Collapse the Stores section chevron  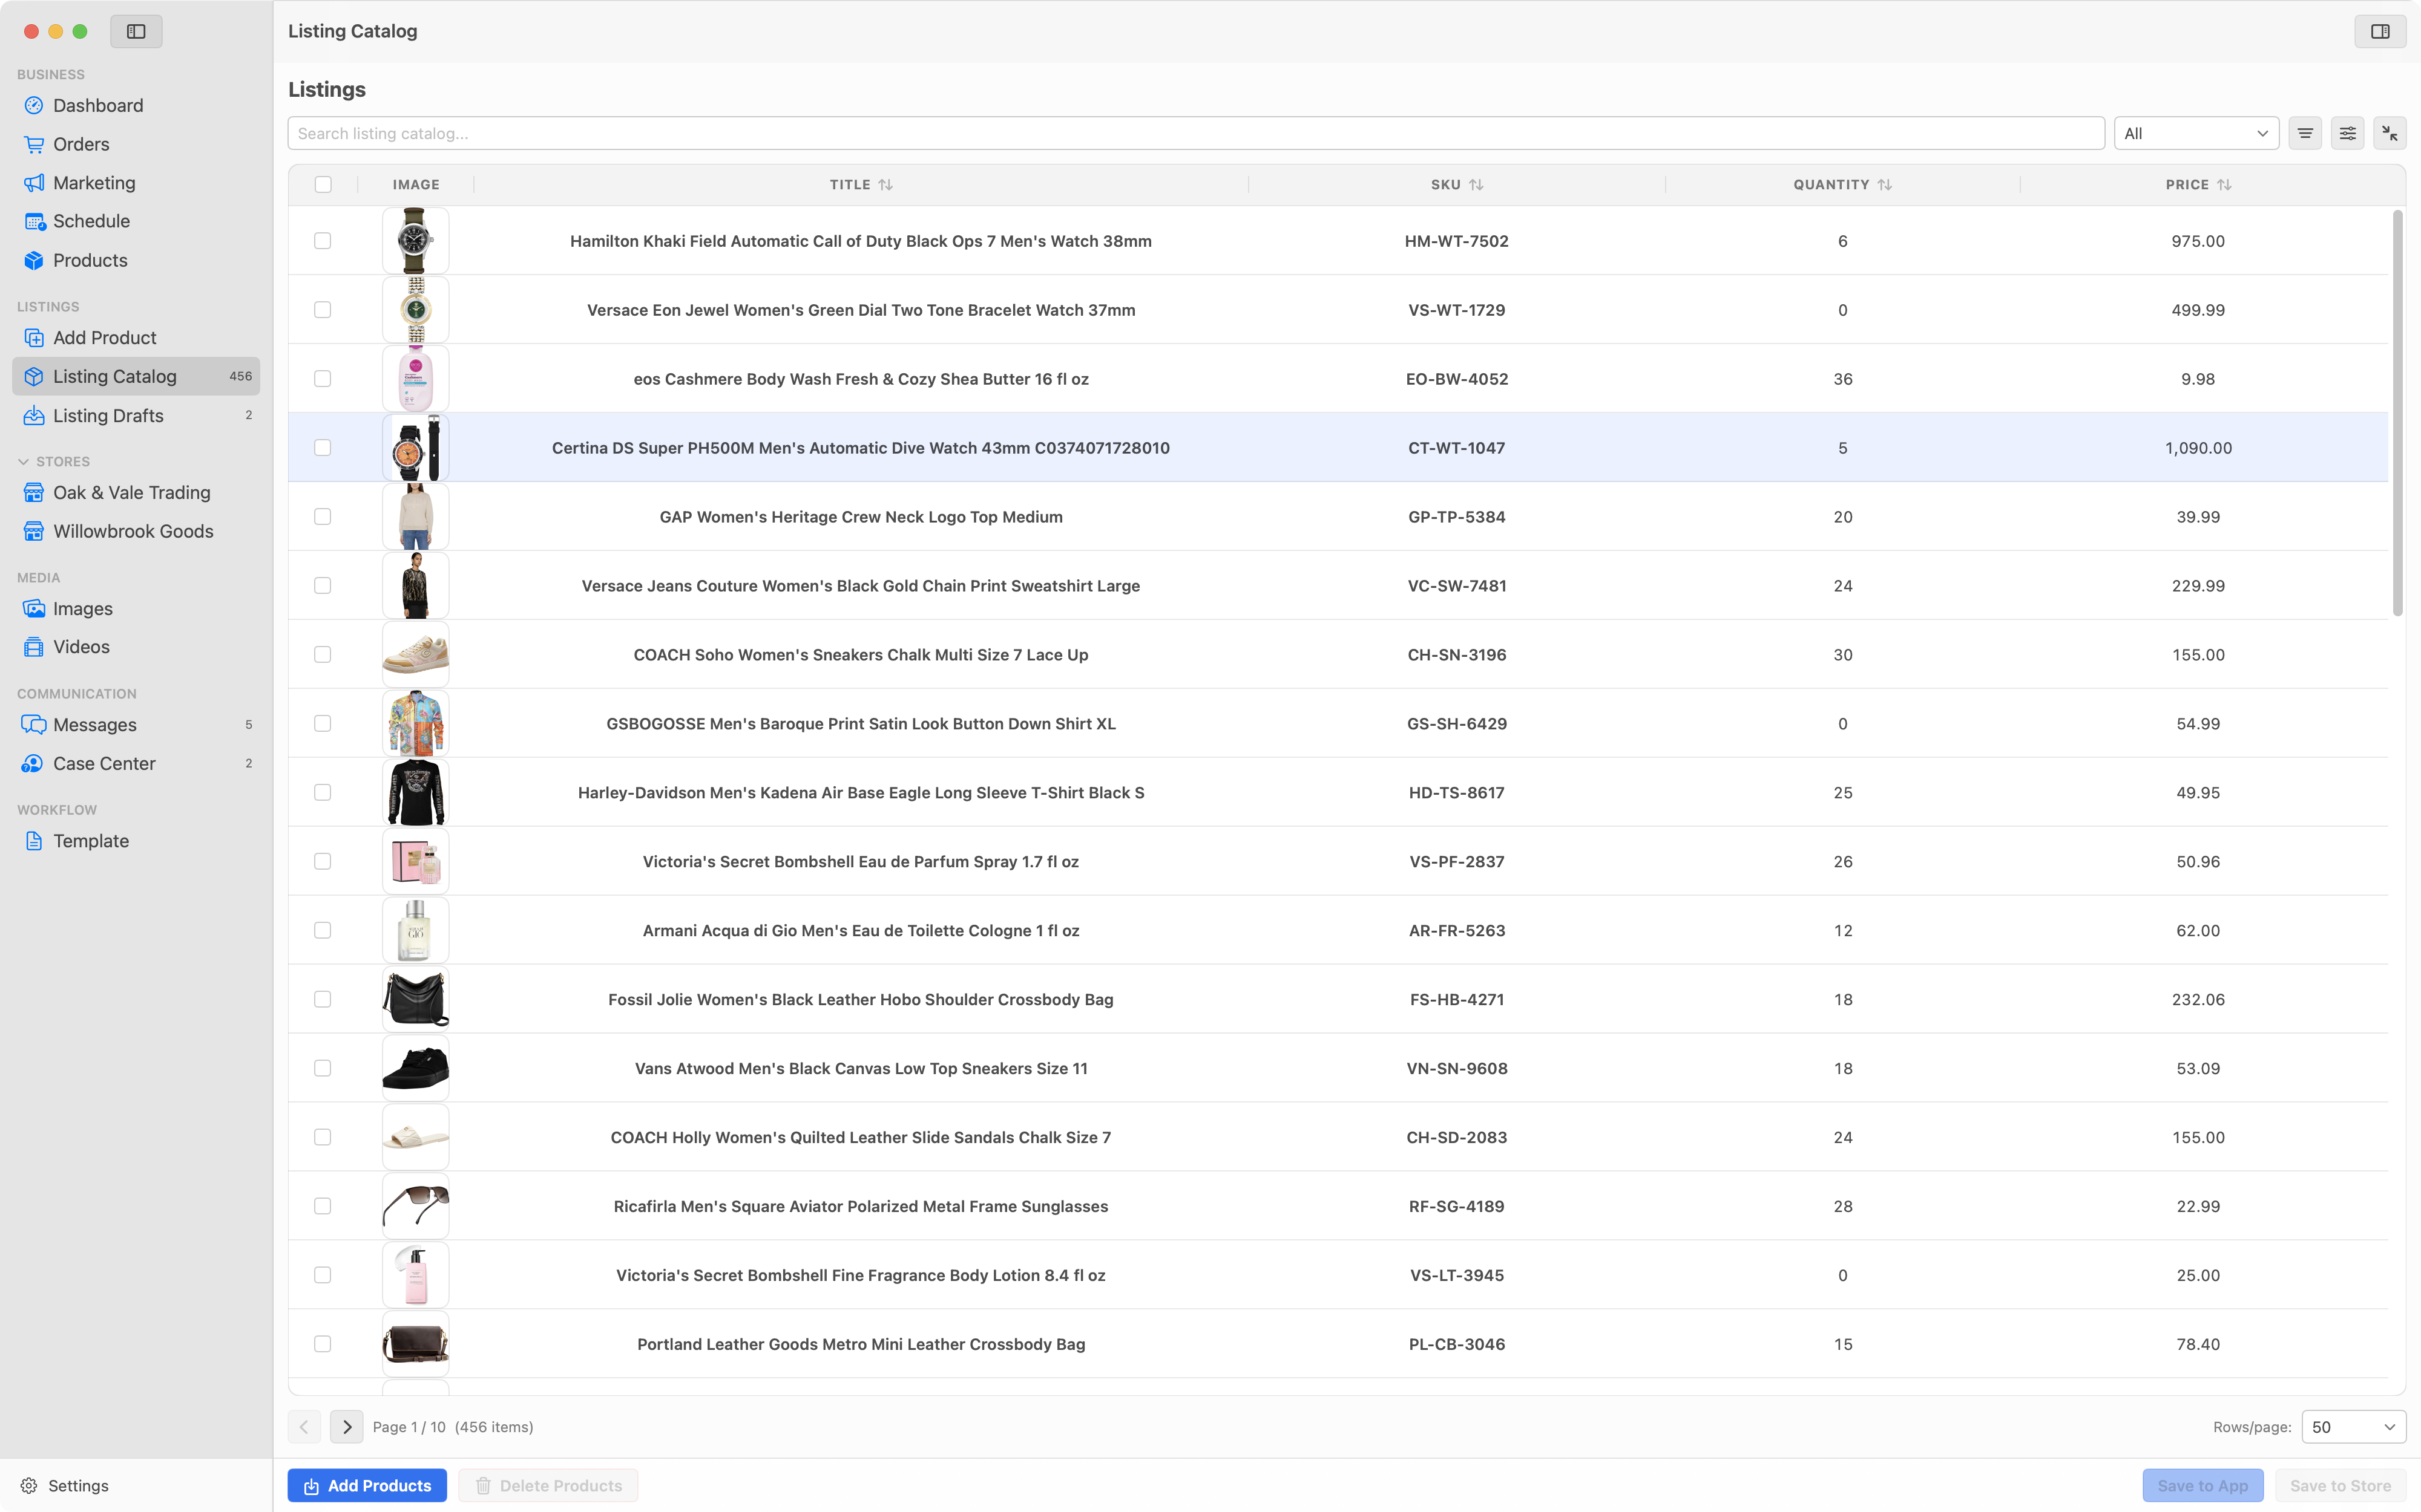(23, 462)
